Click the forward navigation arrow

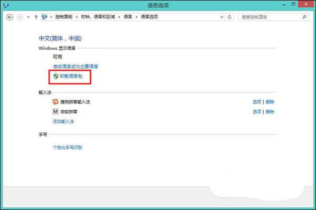[x=20, y=17]
